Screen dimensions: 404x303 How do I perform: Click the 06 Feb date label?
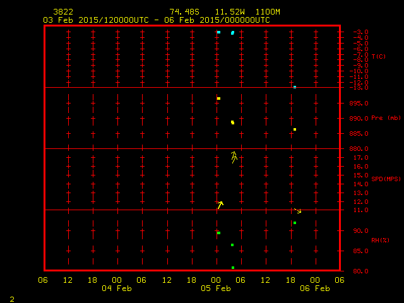[314, 288]
